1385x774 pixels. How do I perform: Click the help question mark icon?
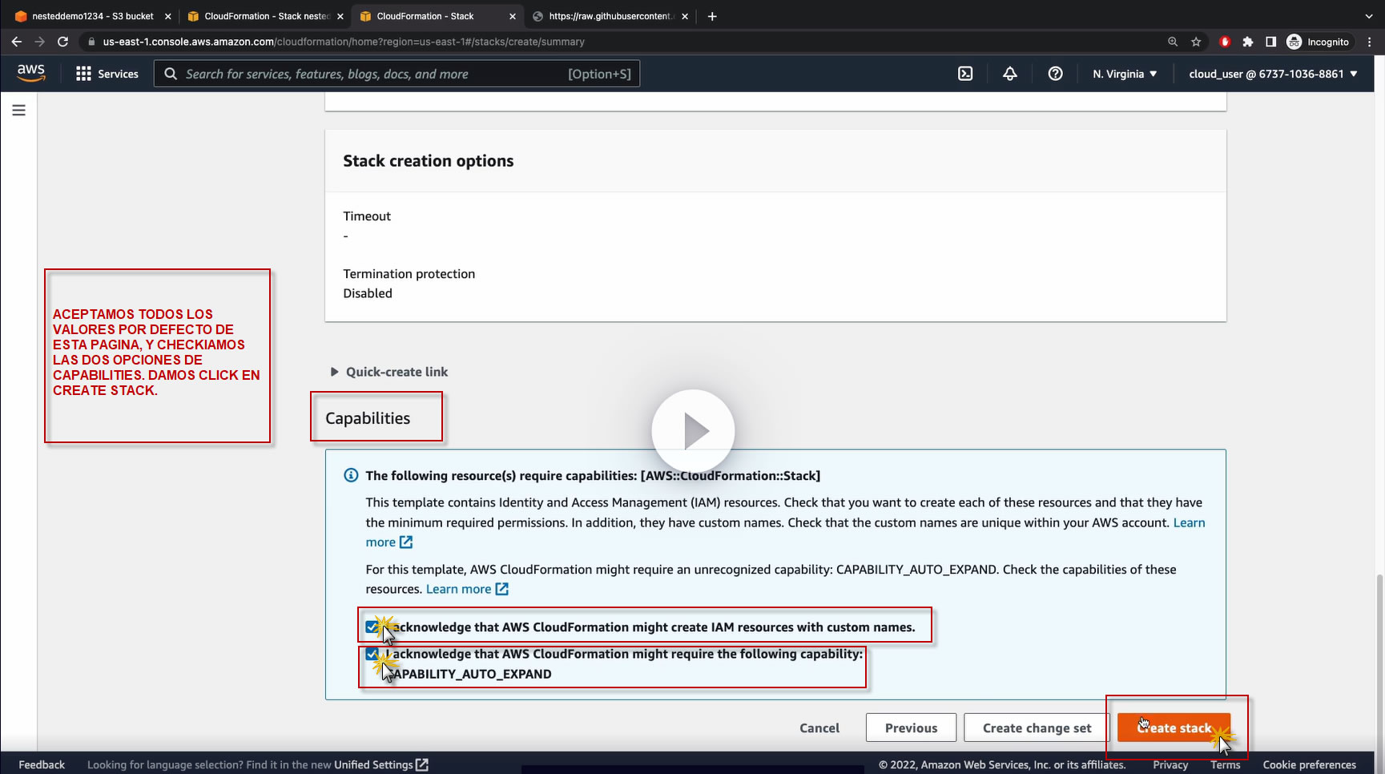(1056, 74)
